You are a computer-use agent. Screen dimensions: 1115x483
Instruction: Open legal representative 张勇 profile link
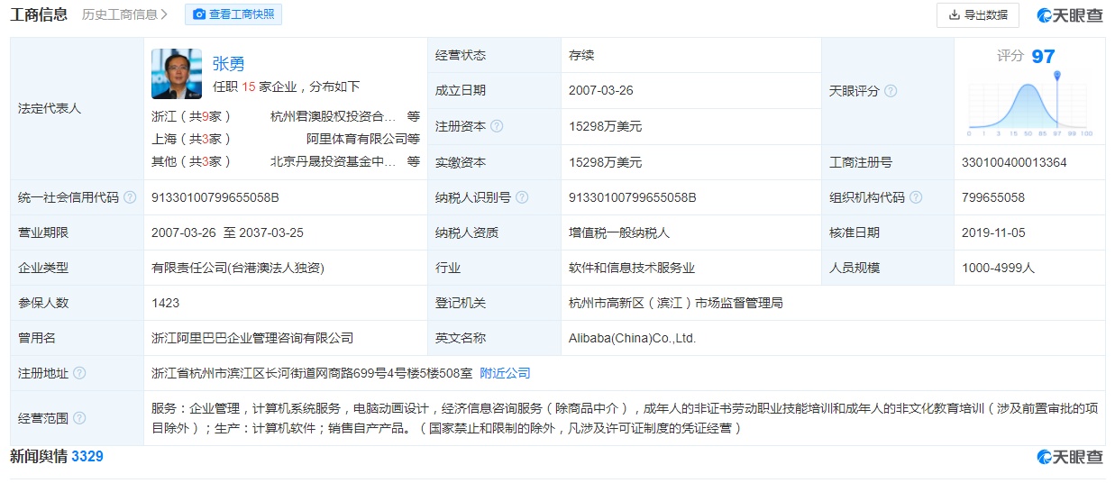click(228, 64)
